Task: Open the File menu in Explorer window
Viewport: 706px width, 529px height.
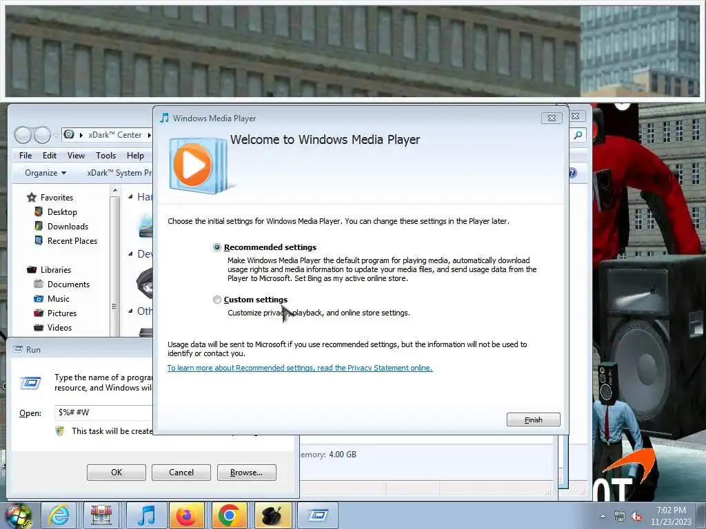Action: [x=26, y=156]
